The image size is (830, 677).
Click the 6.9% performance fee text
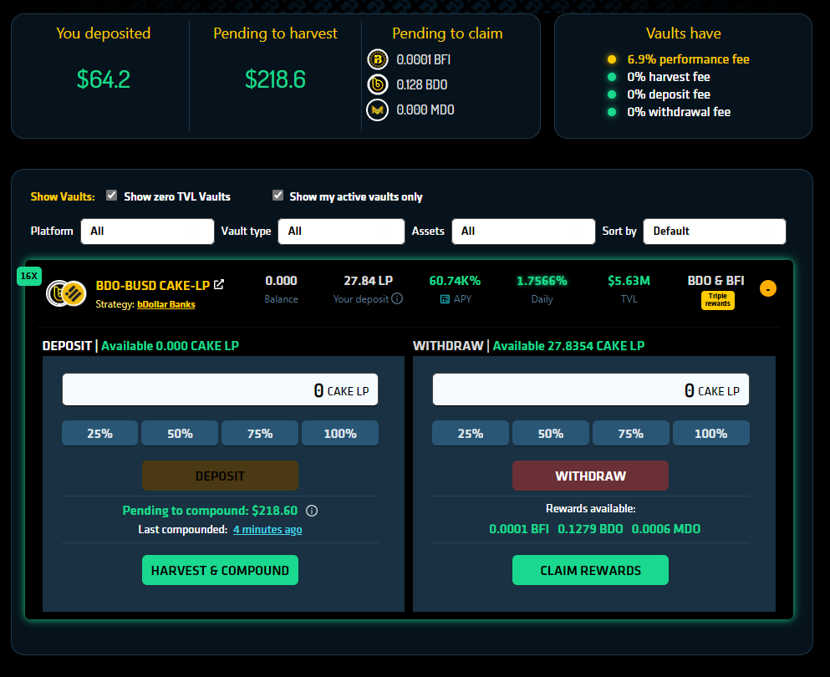[x=688, y=59]
